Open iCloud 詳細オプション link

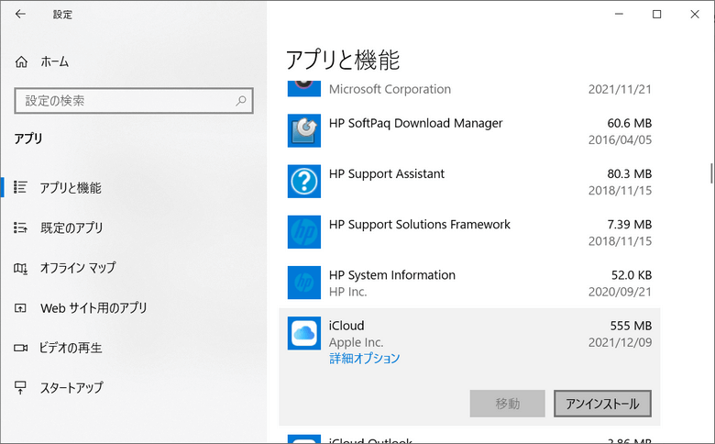point(364,358)
